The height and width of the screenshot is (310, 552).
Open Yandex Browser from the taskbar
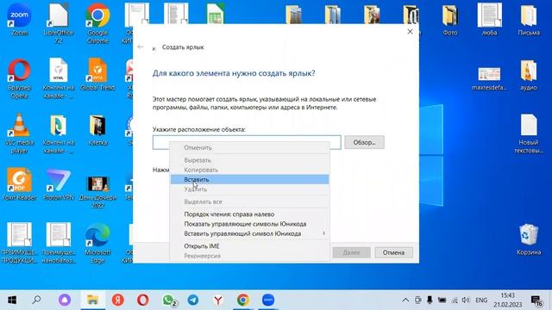[x=218, y=301]
